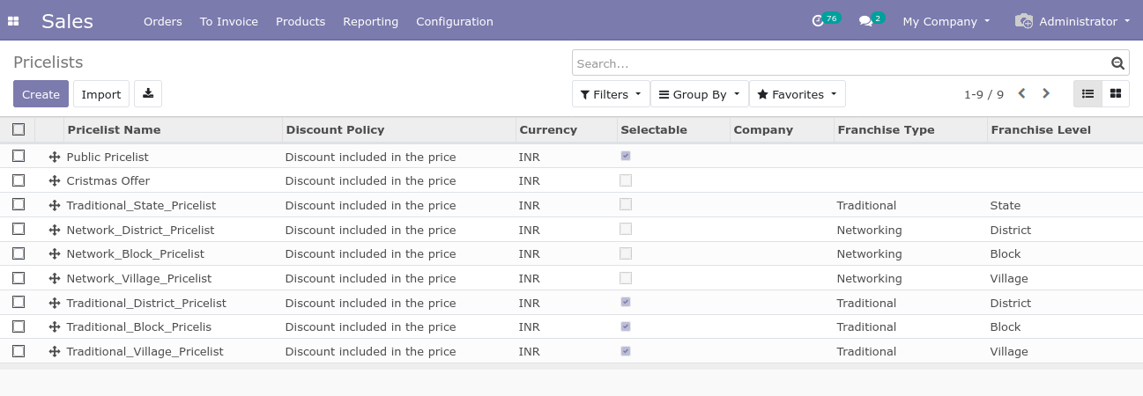Switch to kanban view icon
Screen dimensions: 1143x396
pos(1116,93)
